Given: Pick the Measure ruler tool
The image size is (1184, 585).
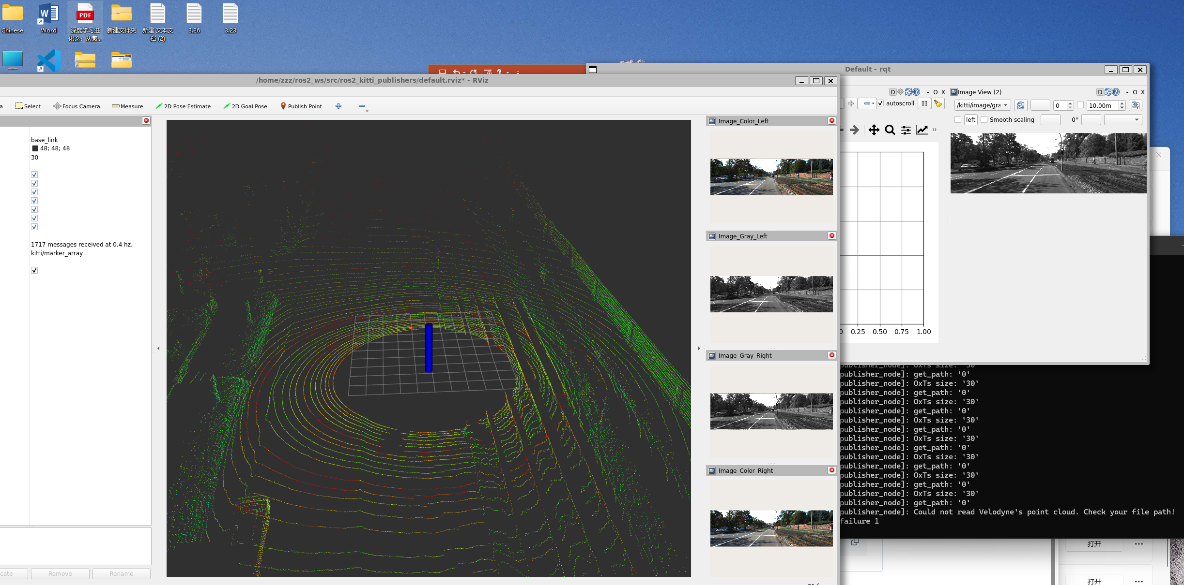Looking at the screenshot, I should coord(127,106).
